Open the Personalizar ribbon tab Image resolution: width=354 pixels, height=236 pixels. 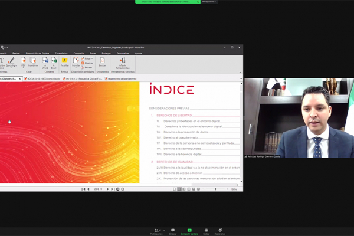point(123,53)
